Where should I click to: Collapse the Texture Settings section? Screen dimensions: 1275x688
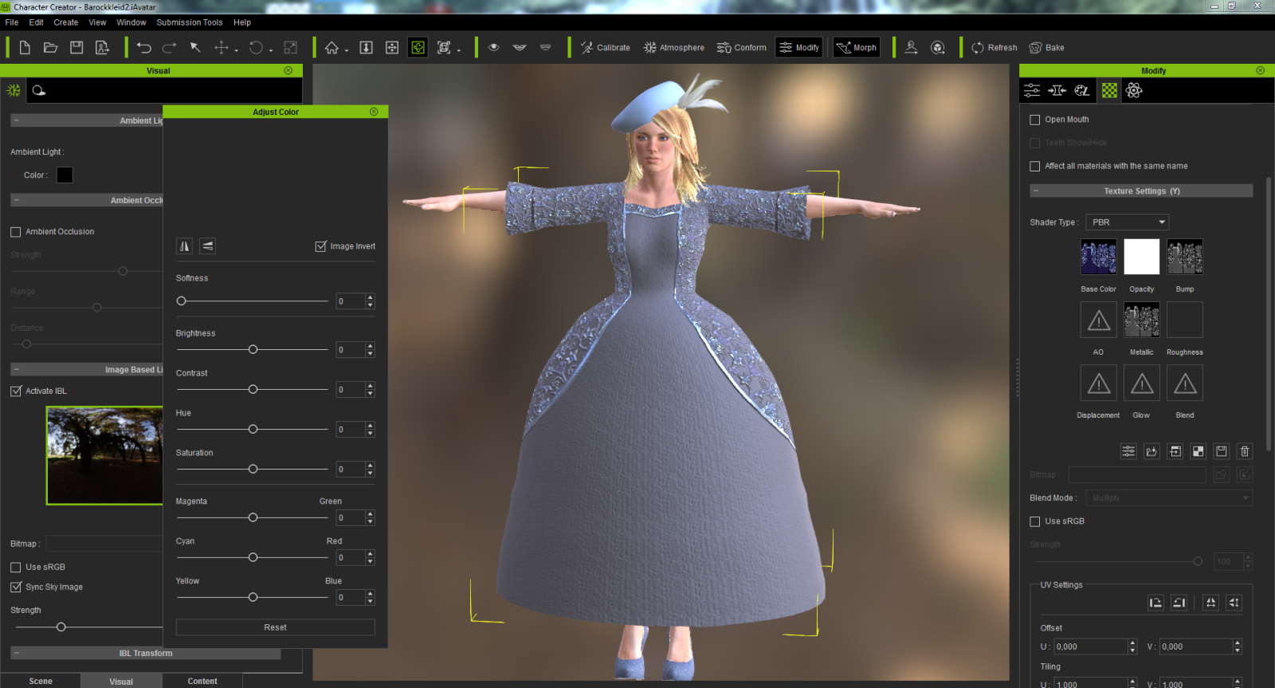coord(1035,191)
